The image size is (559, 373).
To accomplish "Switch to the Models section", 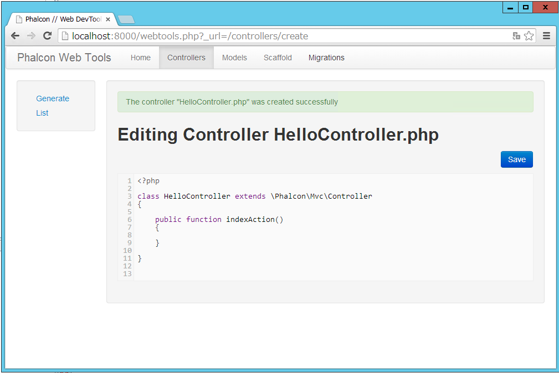I will (x=234, y=58).
